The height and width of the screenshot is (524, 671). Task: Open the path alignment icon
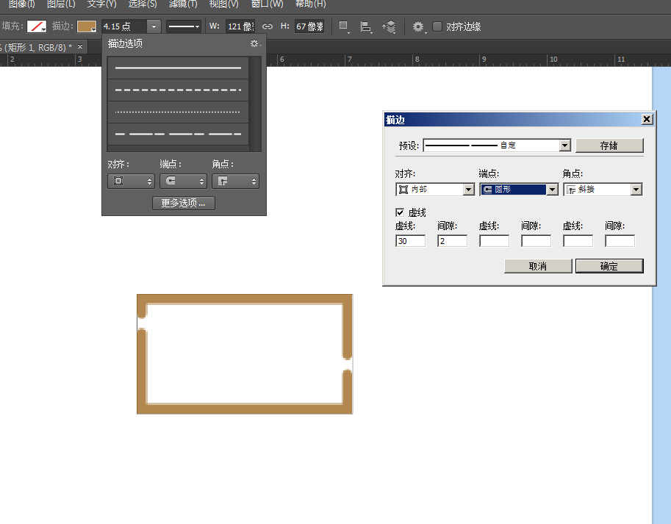click(366, 26)
